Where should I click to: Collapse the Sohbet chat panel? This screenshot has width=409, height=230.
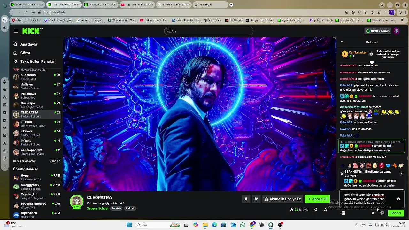pos(342,42)
